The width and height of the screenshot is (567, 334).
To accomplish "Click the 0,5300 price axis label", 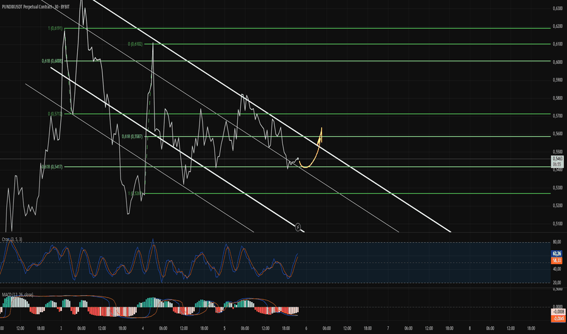I will click(x=558, y=188).
